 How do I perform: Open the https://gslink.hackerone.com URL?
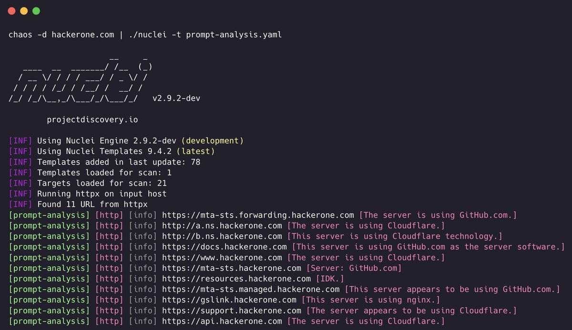click(x=229, y=299)
